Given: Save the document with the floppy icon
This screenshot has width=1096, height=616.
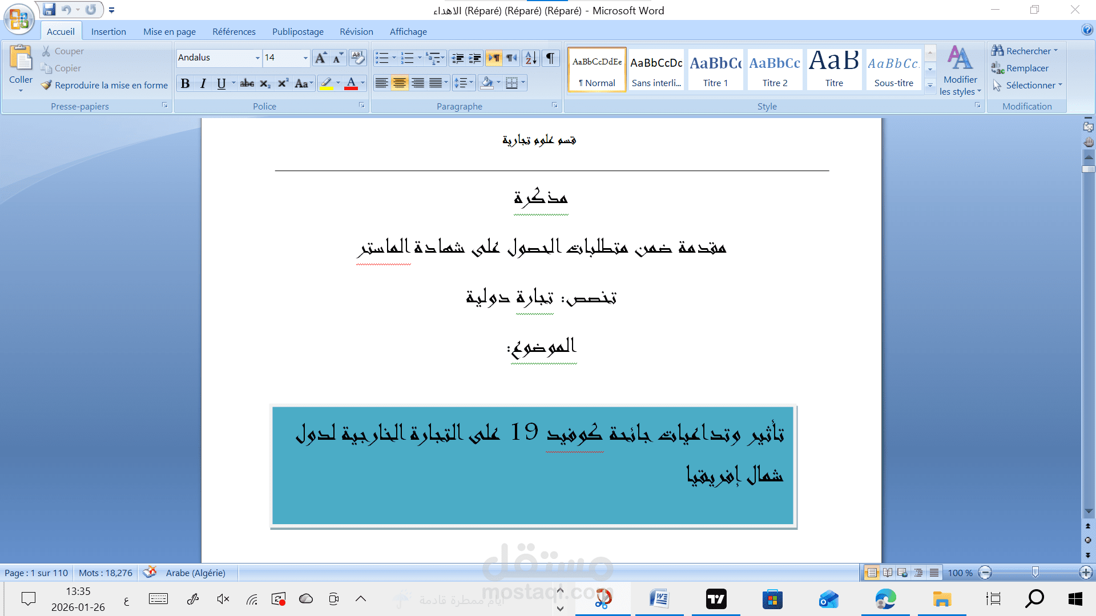Looking at the screenshot, I should point(50,10).
